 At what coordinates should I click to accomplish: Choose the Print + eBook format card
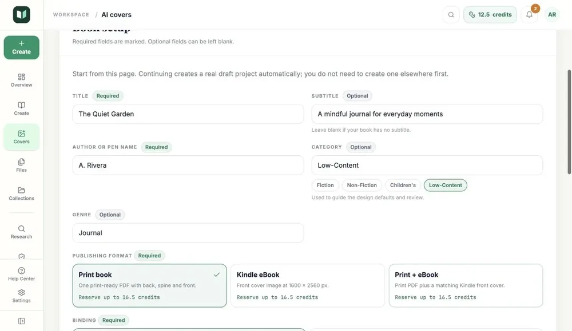[x=466, y=285]
